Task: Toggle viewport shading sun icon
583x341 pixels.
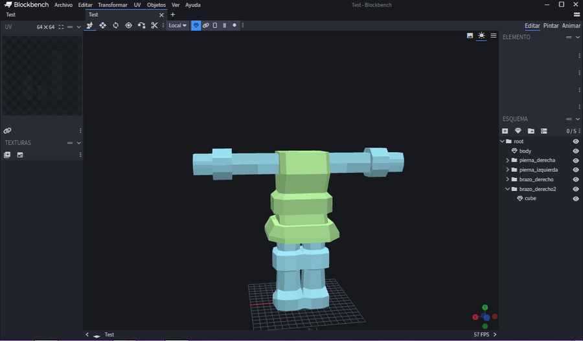Action: tap(481, 36)
